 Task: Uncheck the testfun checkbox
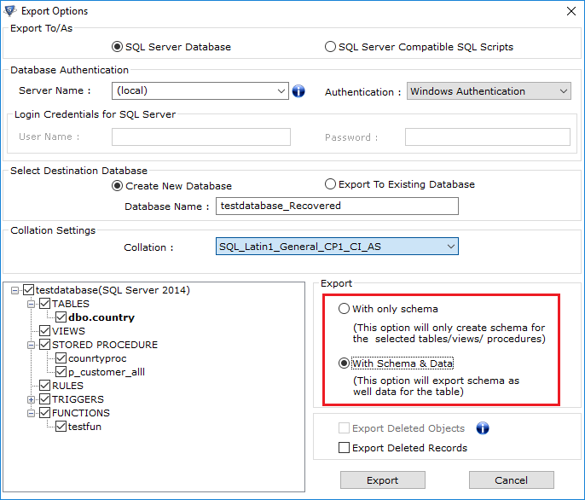(x=61, y=426)
